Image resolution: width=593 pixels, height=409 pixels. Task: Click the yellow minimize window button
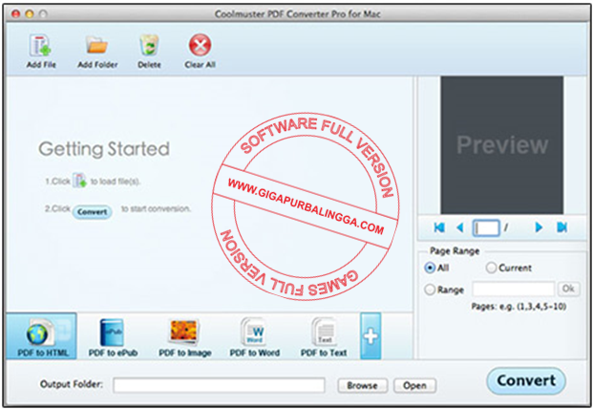tap(30, 14)
